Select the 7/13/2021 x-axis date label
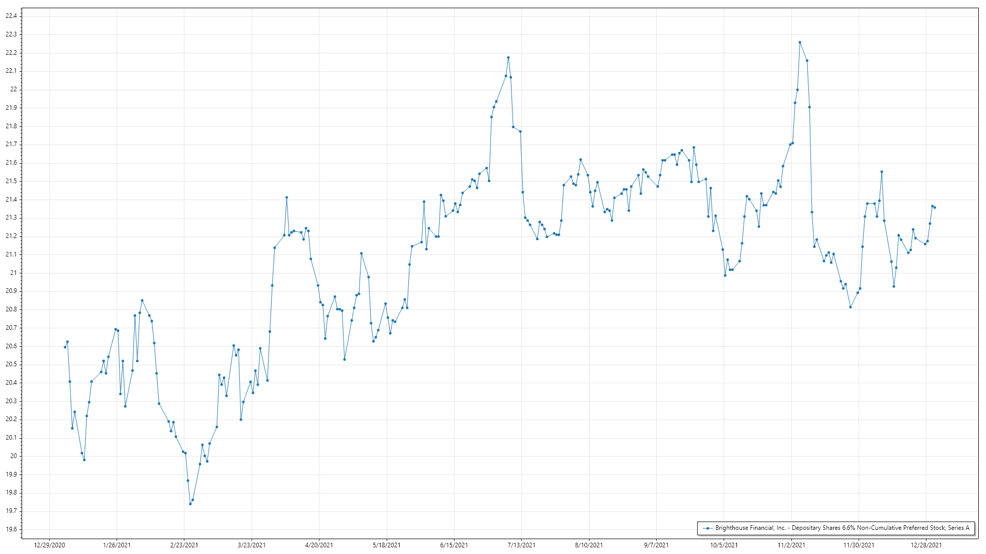The height and width of the screenshot is (554, 986). coord(521,545)
